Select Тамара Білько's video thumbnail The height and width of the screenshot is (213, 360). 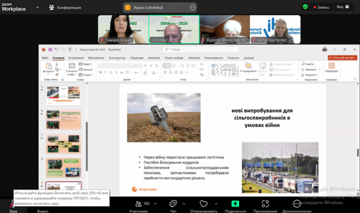coord(123,29)
